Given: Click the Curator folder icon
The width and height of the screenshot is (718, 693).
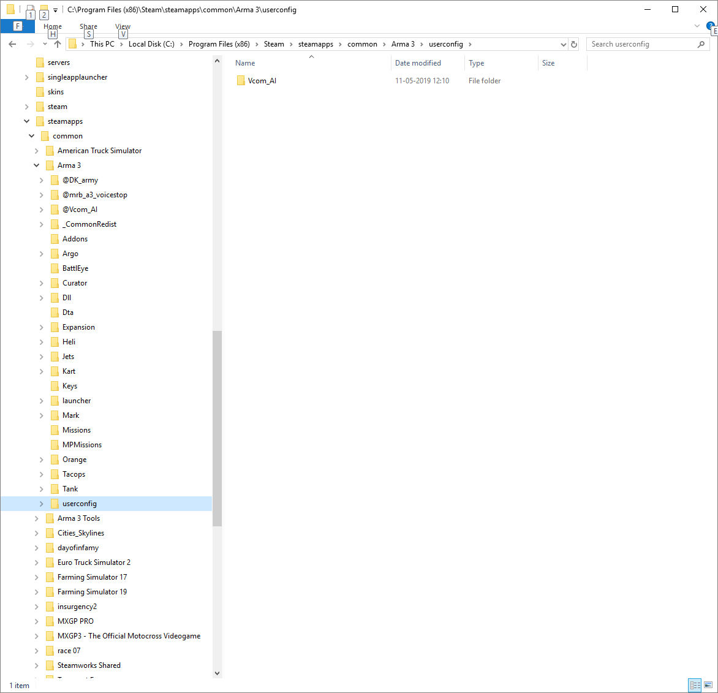Looking at the screenshot, I should tap(55, 283).
